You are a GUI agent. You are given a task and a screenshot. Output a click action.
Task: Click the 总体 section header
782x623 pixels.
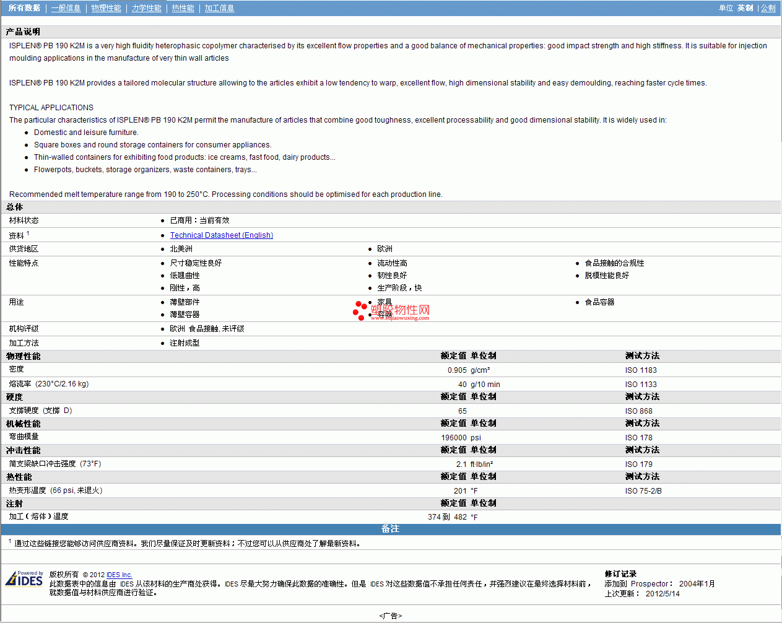coord(14,207)
